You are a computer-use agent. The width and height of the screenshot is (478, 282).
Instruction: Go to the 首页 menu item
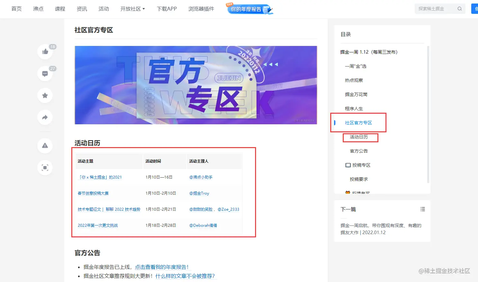coord(16,9)
